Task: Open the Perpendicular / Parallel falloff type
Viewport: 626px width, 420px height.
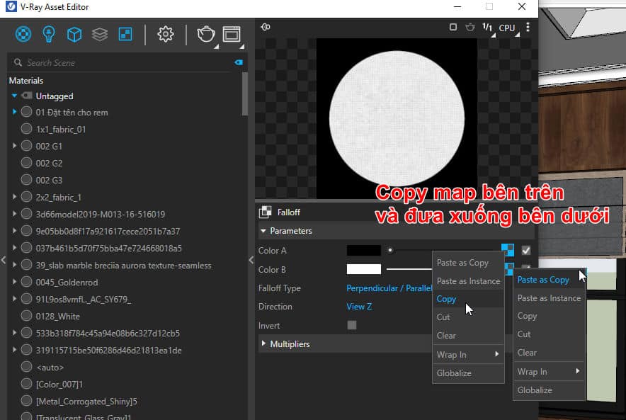Action: pyautogui.click(x=388, y=288)
